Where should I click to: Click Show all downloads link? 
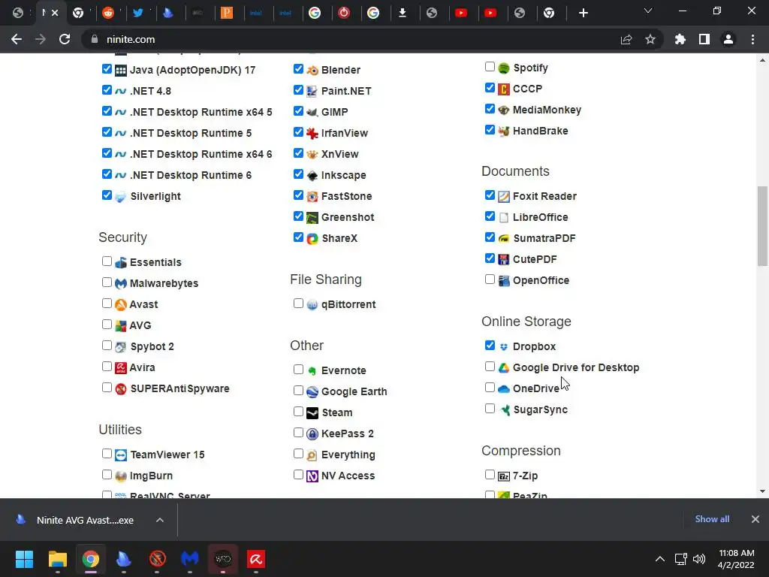click(x=712, y=519)
